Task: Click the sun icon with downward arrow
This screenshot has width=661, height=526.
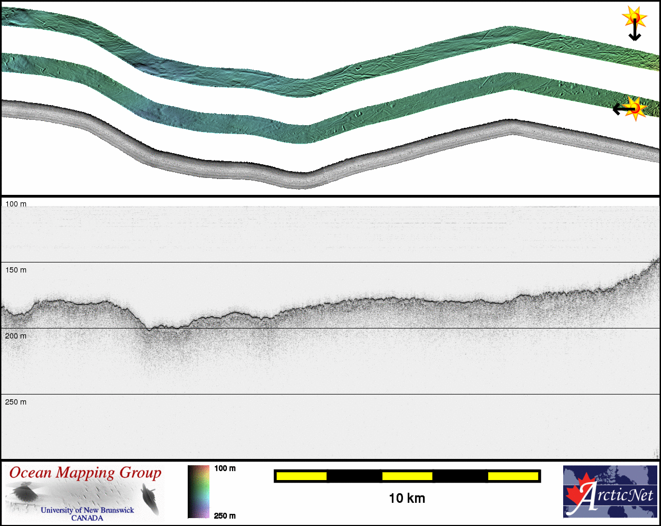Action: tap(634, 18)
